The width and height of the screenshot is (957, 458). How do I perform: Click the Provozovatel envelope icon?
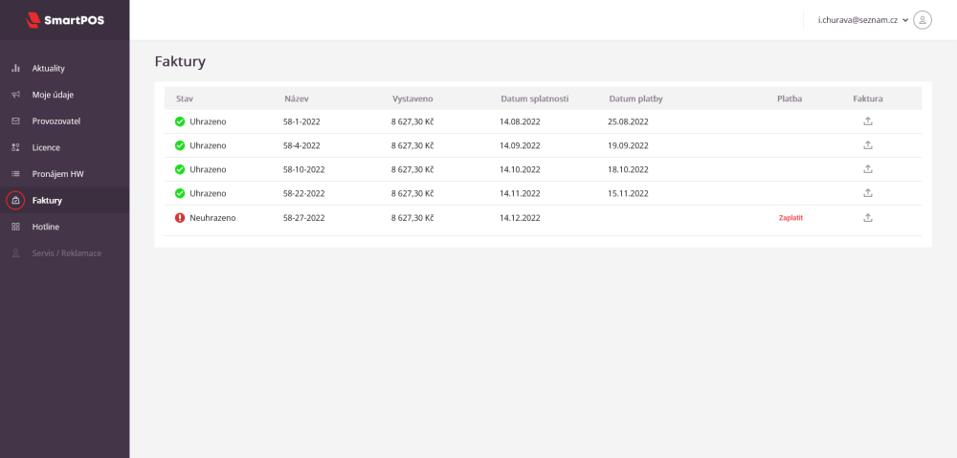[x=15, y=121]
